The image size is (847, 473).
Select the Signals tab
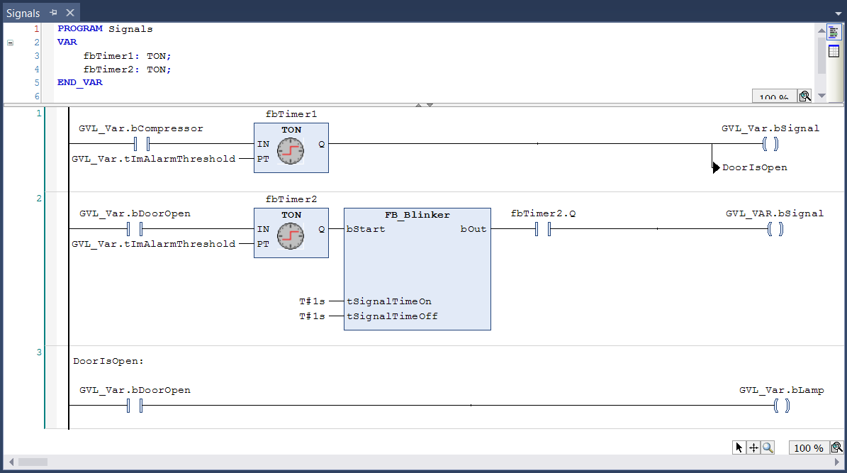(23, 13)
